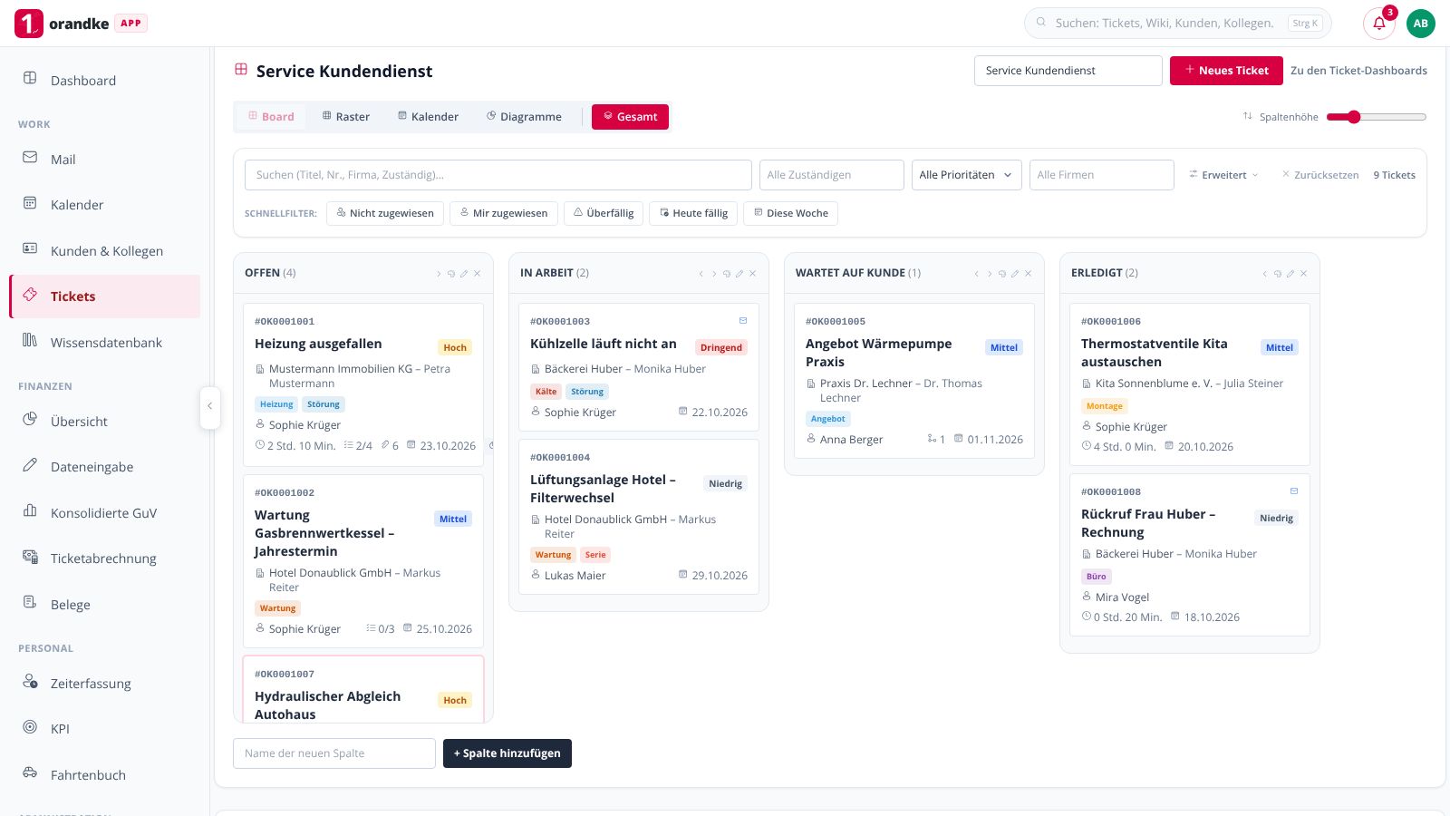Screen dimensions: 1450x816
Task: Click the color icon on ERLEDIGT column
Action: click(x=1278, y=273)
